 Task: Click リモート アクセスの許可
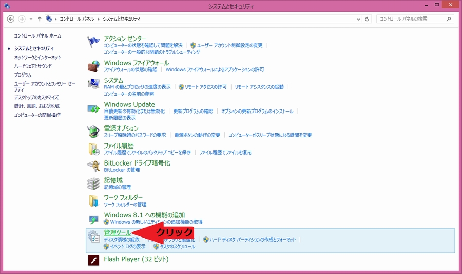pos(206,87)
